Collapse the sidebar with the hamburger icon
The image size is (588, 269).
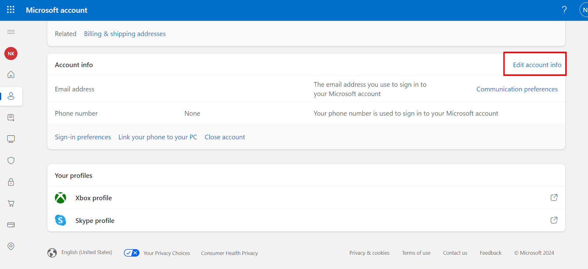(11, 32)
